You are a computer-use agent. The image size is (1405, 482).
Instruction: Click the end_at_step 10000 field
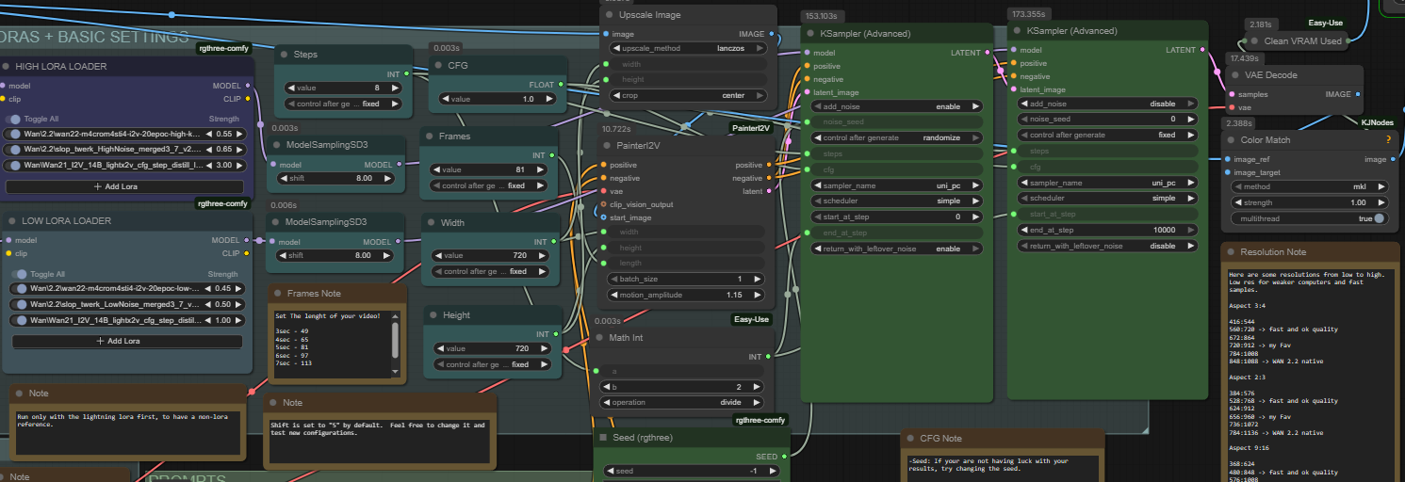coord(1103,230)
